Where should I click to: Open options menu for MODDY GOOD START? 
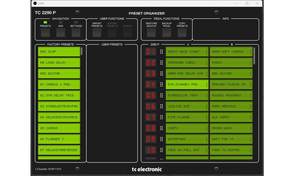tap(206, 52)
